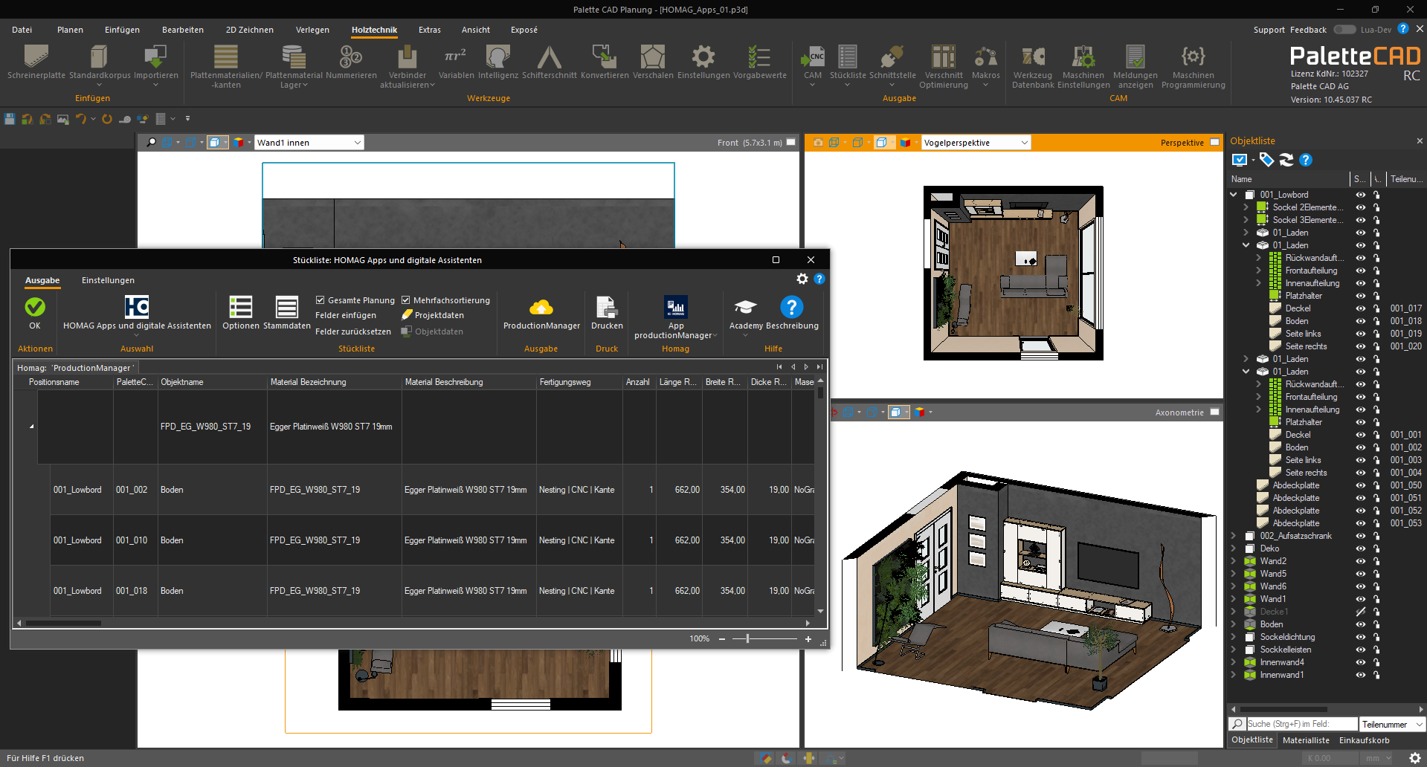This screenshot has height=767, width=1427.
Task: Open Stammdaten in the Stückliste dialog
Action: coord(286,308)
